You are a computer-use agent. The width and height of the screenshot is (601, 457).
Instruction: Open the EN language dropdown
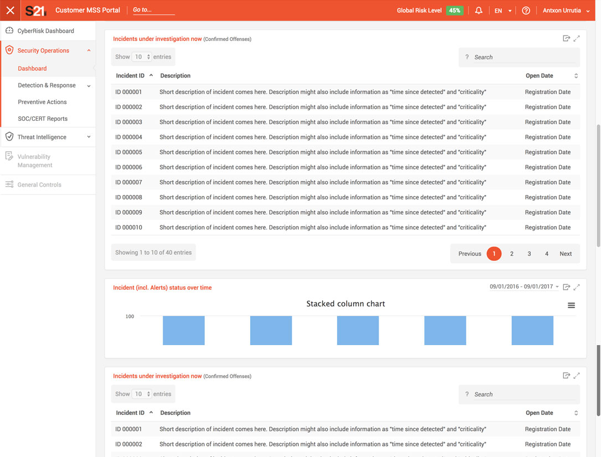[502, 11]
